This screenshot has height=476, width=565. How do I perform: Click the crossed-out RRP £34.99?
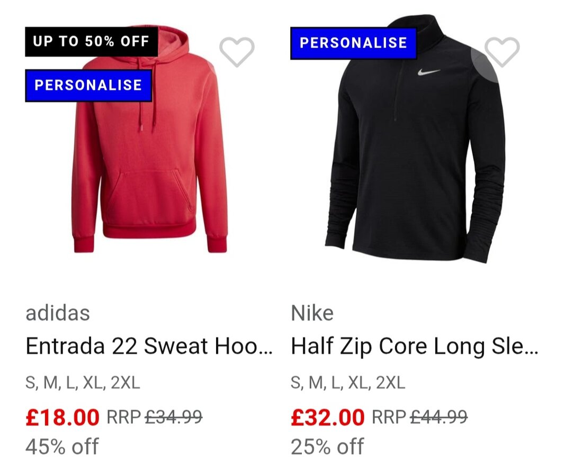pos(173,417)
